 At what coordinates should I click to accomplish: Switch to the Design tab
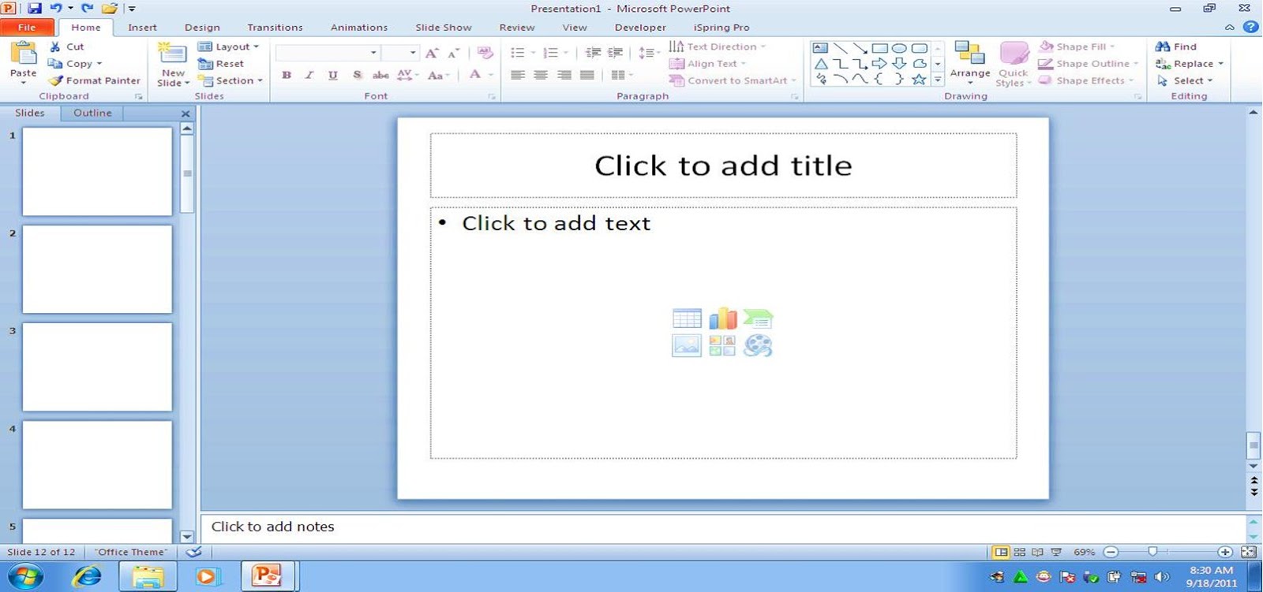tap(202, 28)
